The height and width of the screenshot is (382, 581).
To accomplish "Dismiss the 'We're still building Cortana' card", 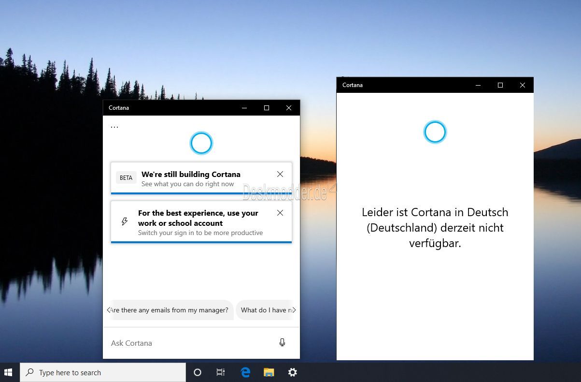I will [x=280, y=174].
